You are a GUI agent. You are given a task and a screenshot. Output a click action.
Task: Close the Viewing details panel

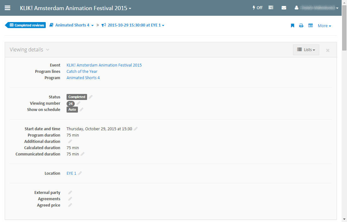[328, 50]
